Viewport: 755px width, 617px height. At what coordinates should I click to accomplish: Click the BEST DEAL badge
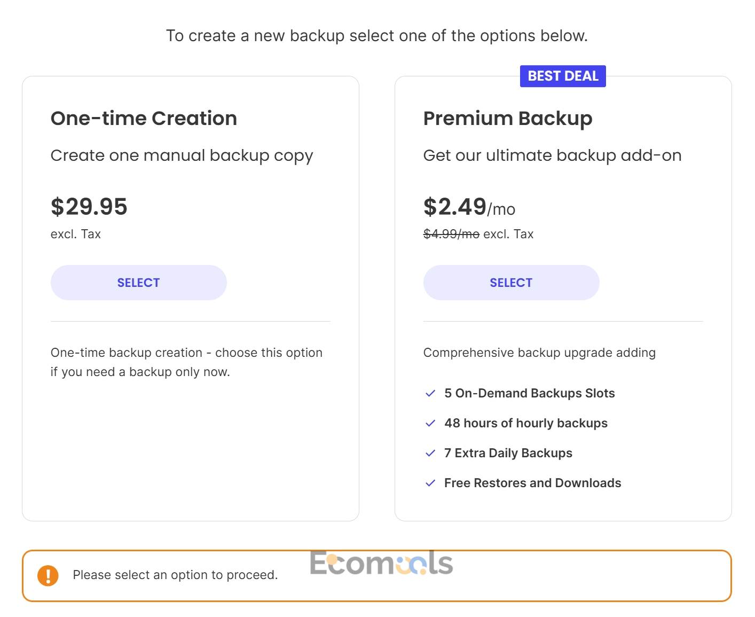coord(563,76)
